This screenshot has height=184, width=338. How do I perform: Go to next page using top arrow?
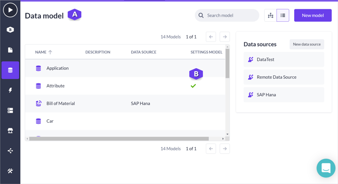click(x=224, y=37)
